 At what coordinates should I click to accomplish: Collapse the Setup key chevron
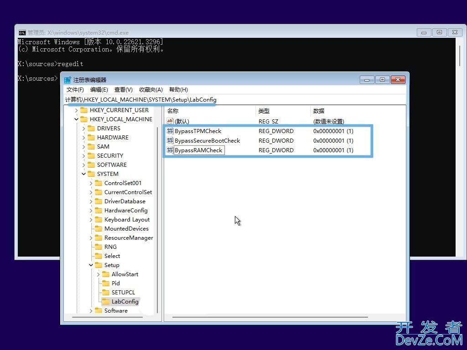click(x=91, y=265)
